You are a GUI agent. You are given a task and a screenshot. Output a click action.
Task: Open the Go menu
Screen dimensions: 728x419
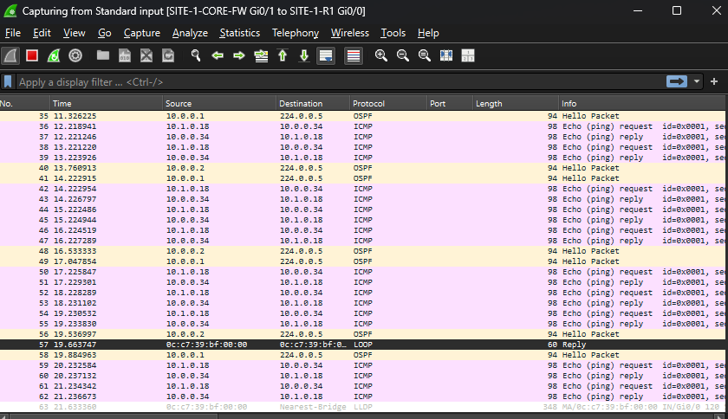pyautogui.click(x=105, y=33)
